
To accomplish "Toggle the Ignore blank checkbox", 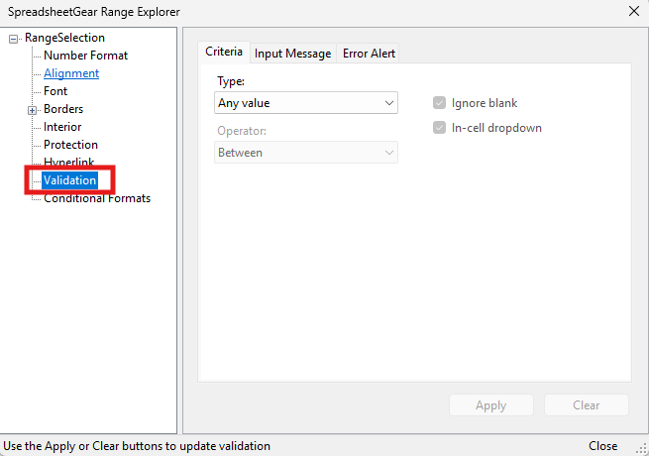I will [x=439, y=103].
